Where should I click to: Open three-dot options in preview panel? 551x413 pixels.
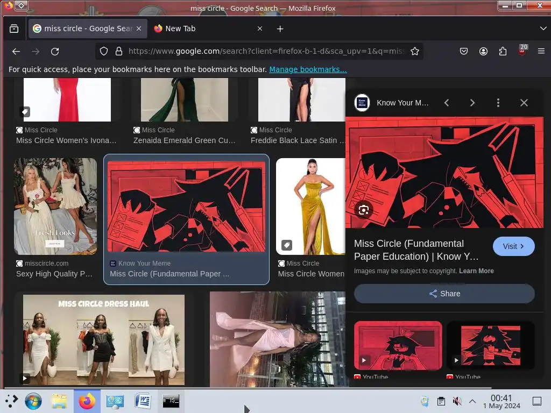click(498, 103)
